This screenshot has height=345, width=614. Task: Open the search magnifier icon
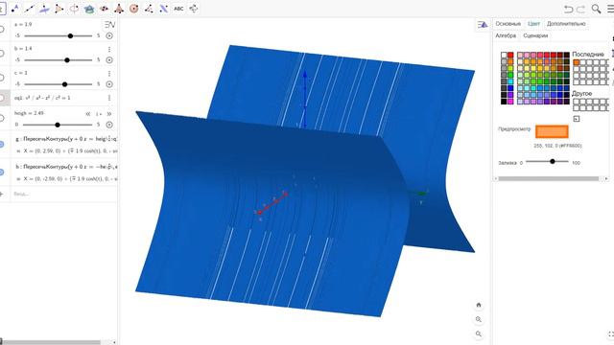tap(596, 9)
